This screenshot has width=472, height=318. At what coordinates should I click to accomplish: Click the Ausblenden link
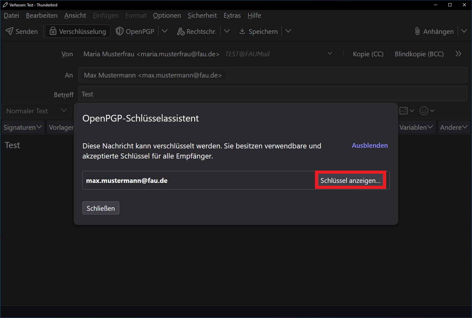(x=370, y=146)
